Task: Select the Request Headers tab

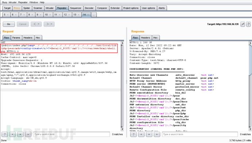Action: tap(28, 38)
